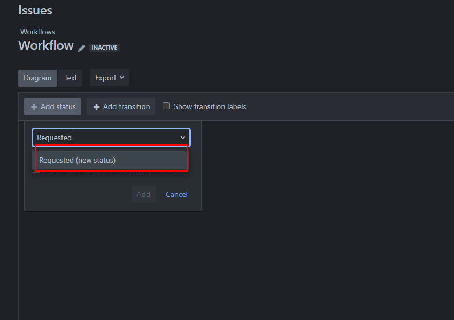
Task: Click the INACTIVE status badge
Action: 104,48
